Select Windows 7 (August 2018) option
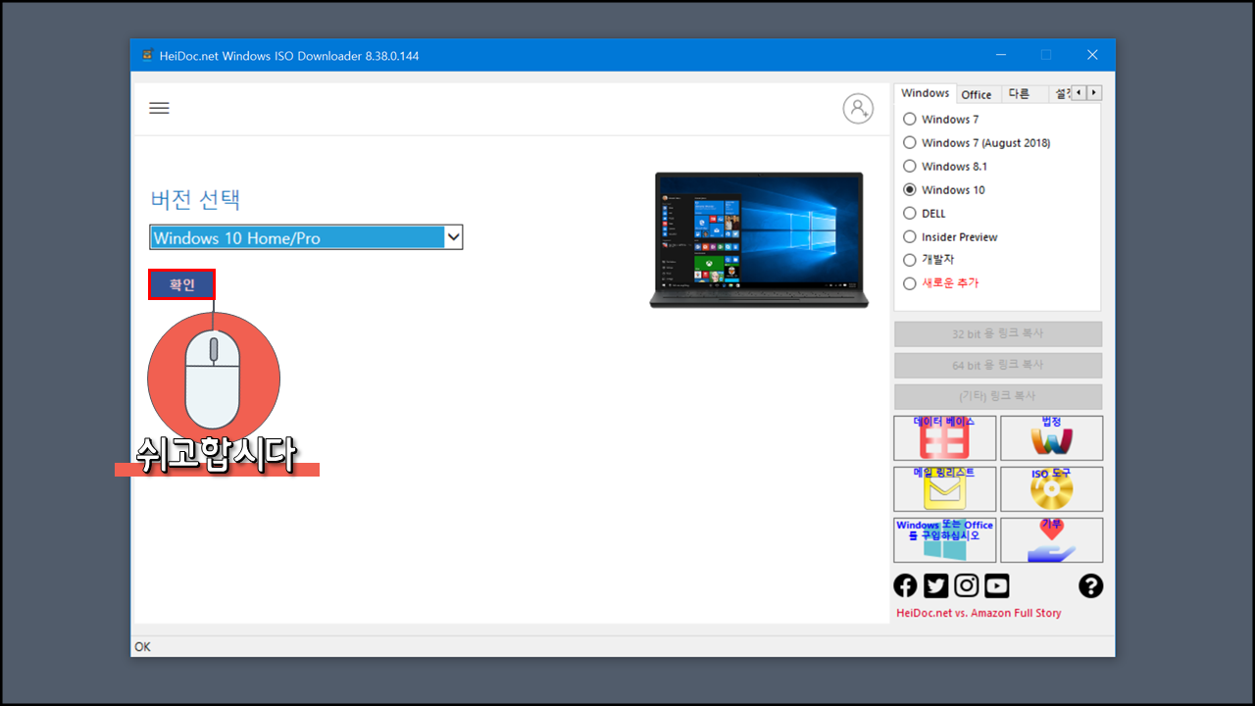Image resolution: width=1255 pixels, height=706 pixels. point(910,143)
